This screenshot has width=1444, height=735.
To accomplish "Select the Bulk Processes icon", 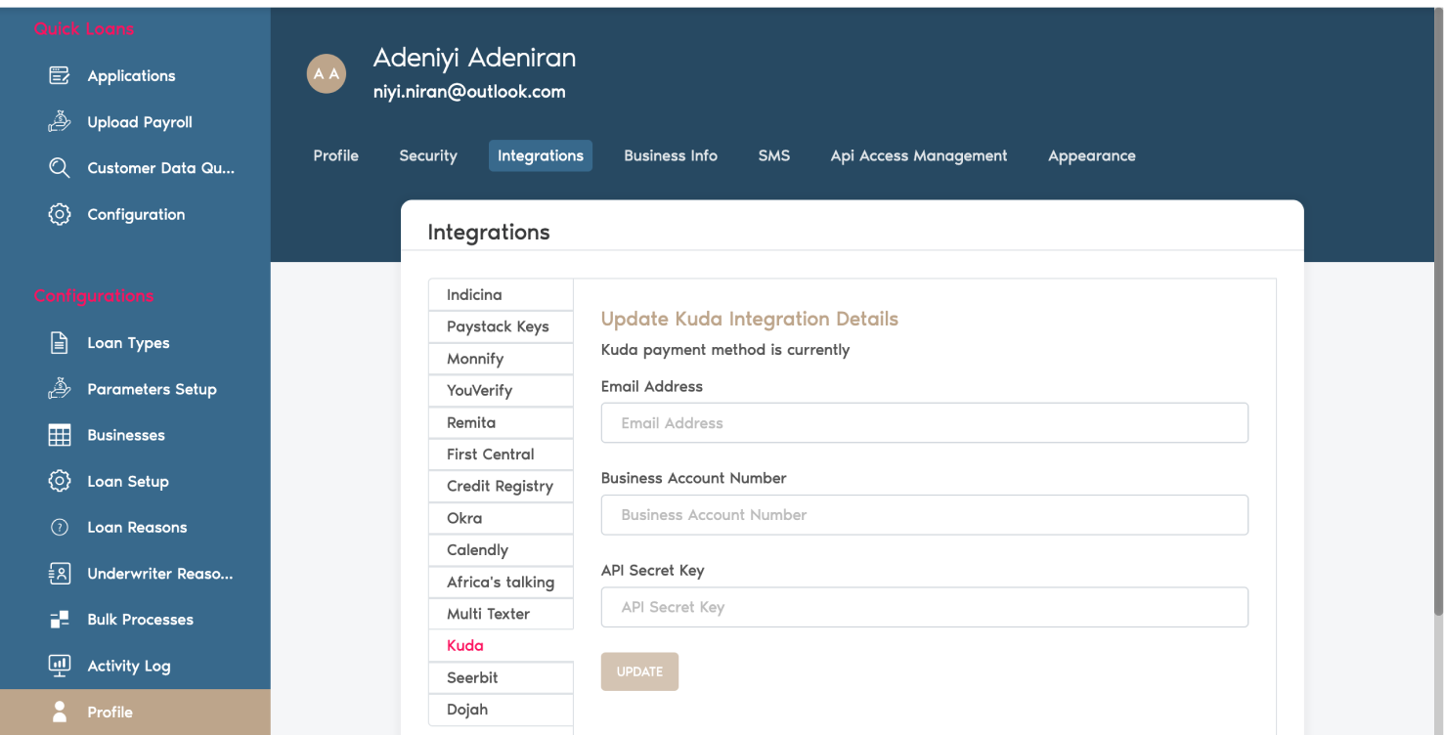I will tap(59, 619).
